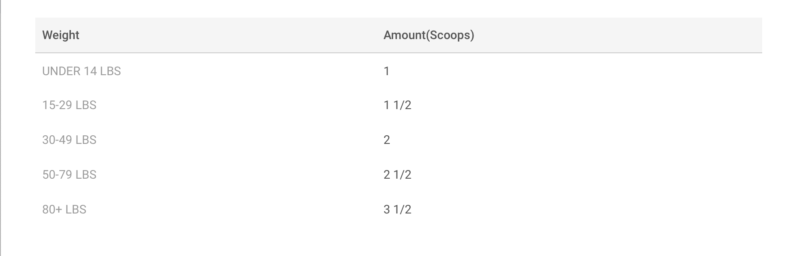This screenshot has height=256, width=788.
Task: Select the UNDER 14 LBS row label
Action: pyautogui.click(x=82, y=71)
